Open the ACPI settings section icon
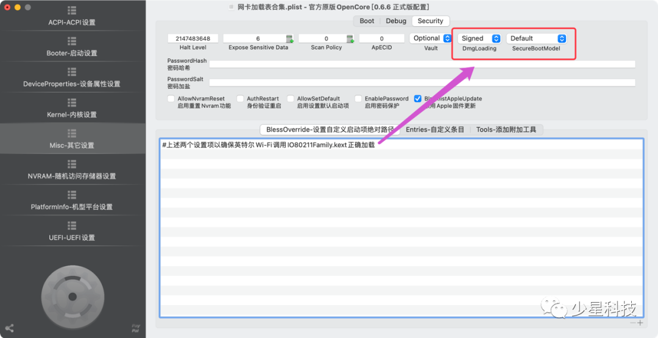 coord(72,11)
